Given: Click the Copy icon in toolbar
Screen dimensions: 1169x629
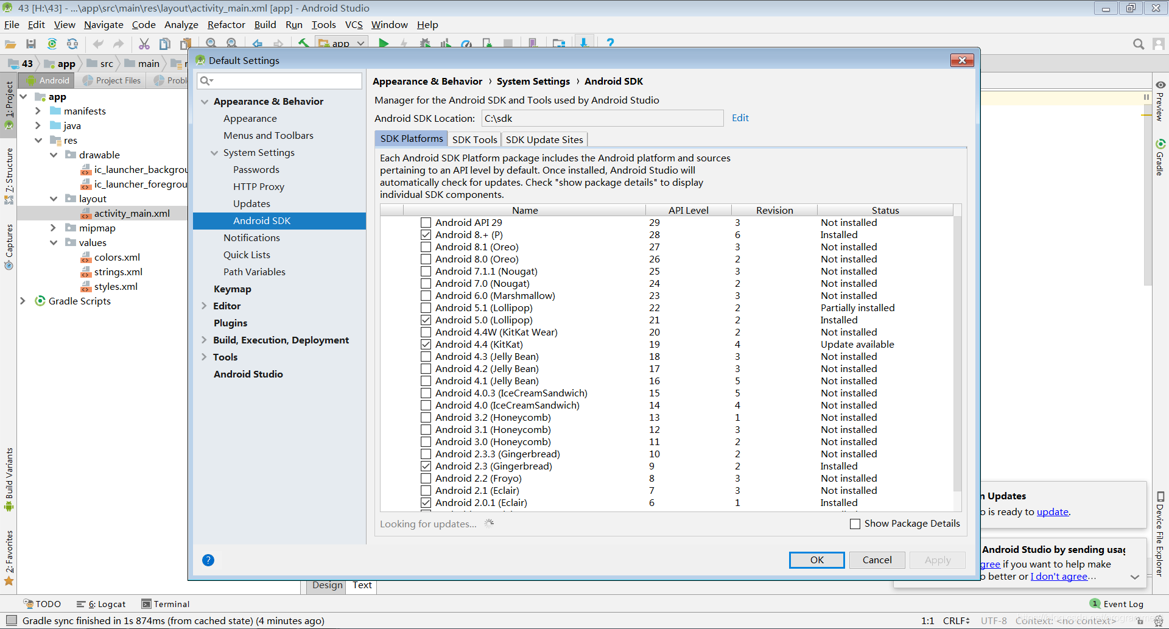Looking at the screenshot, I should 164,44.
